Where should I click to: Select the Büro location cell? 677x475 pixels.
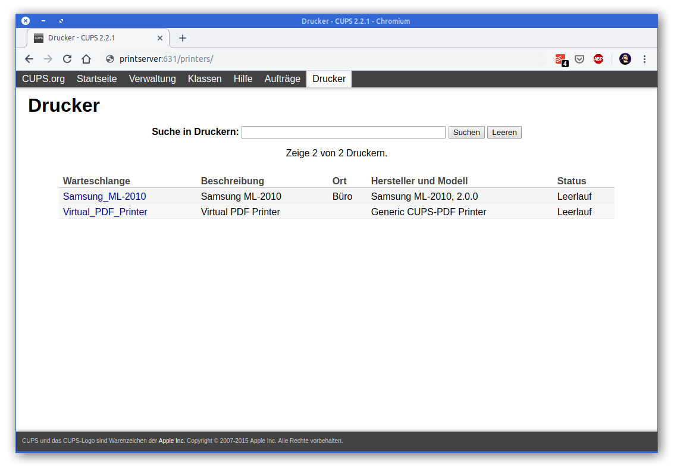pos(343,196)
